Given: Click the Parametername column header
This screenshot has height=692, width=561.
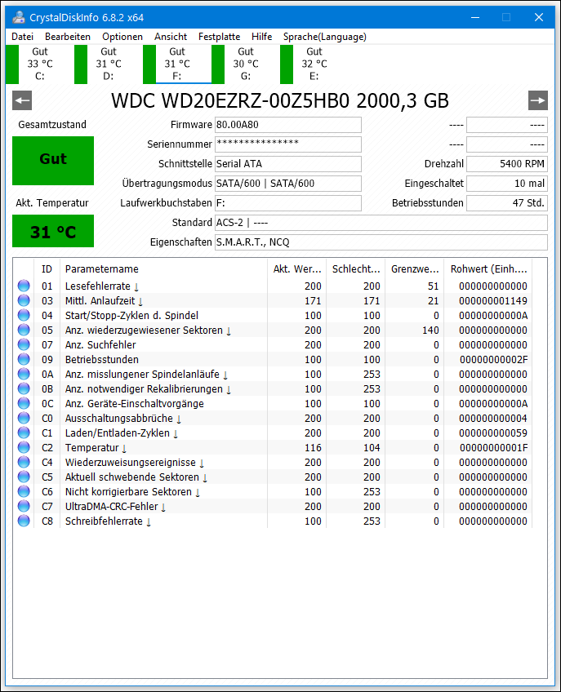Looking at the screenshot, I should (x=163, y=268).
